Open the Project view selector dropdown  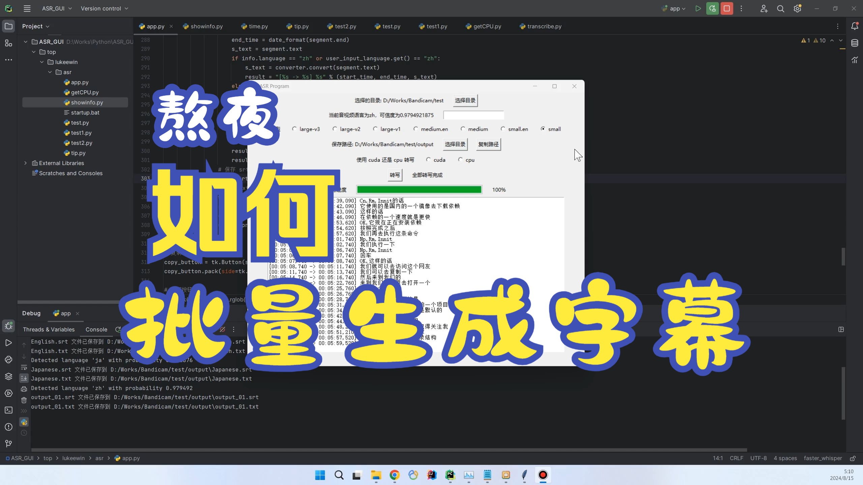click(x=36, y=26)
